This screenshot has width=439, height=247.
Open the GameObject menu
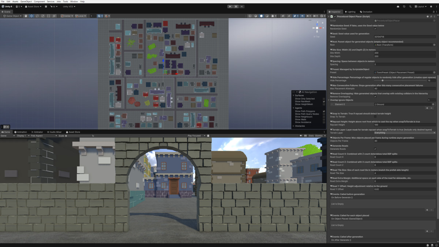26,1
